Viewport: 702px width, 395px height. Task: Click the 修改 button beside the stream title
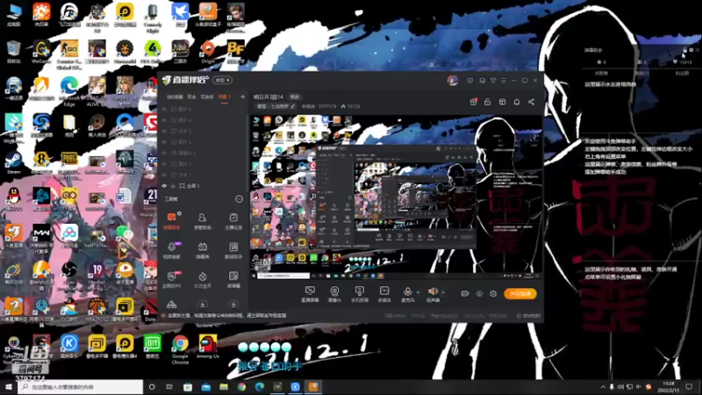pyautogui.click(x=295, y=97)
